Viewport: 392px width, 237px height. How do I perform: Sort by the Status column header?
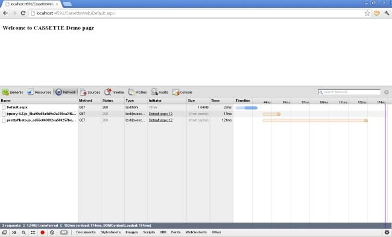click(x=113, y=100)
